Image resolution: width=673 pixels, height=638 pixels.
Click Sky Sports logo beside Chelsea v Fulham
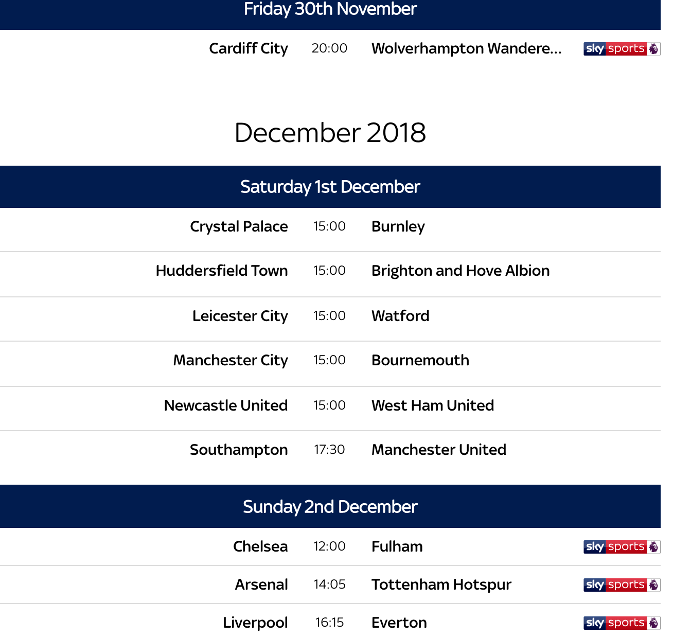[622, 547]
